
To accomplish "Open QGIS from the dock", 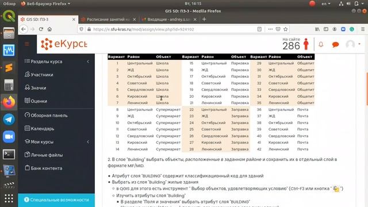I will (9, 16).
